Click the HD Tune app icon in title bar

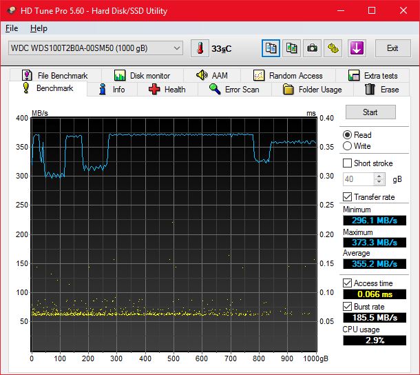(x=12, y=10)
